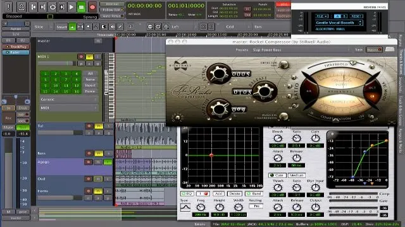
Task: Click the zoom in plus button
Action: click(158, 26)
